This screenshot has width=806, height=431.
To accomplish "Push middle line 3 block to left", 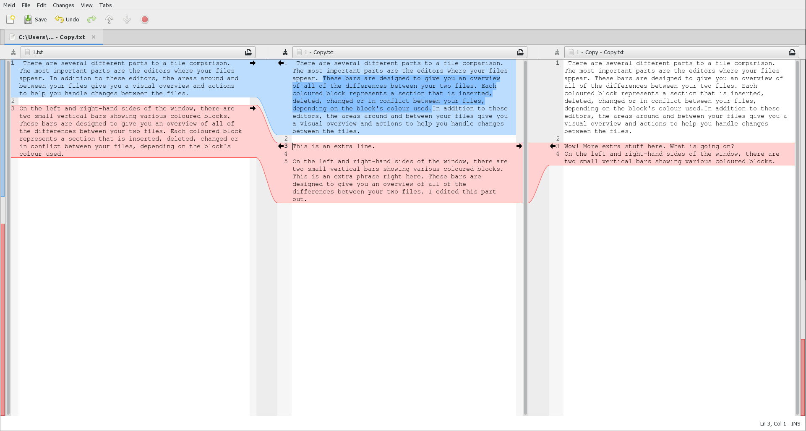I will pos(281,146).
